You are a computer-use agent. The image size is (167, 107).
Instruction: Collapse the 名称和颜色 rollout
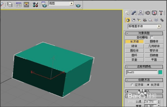(144, 67)
